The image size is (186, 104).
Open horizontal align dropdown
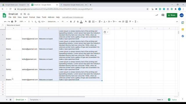[x=100, y=22]
